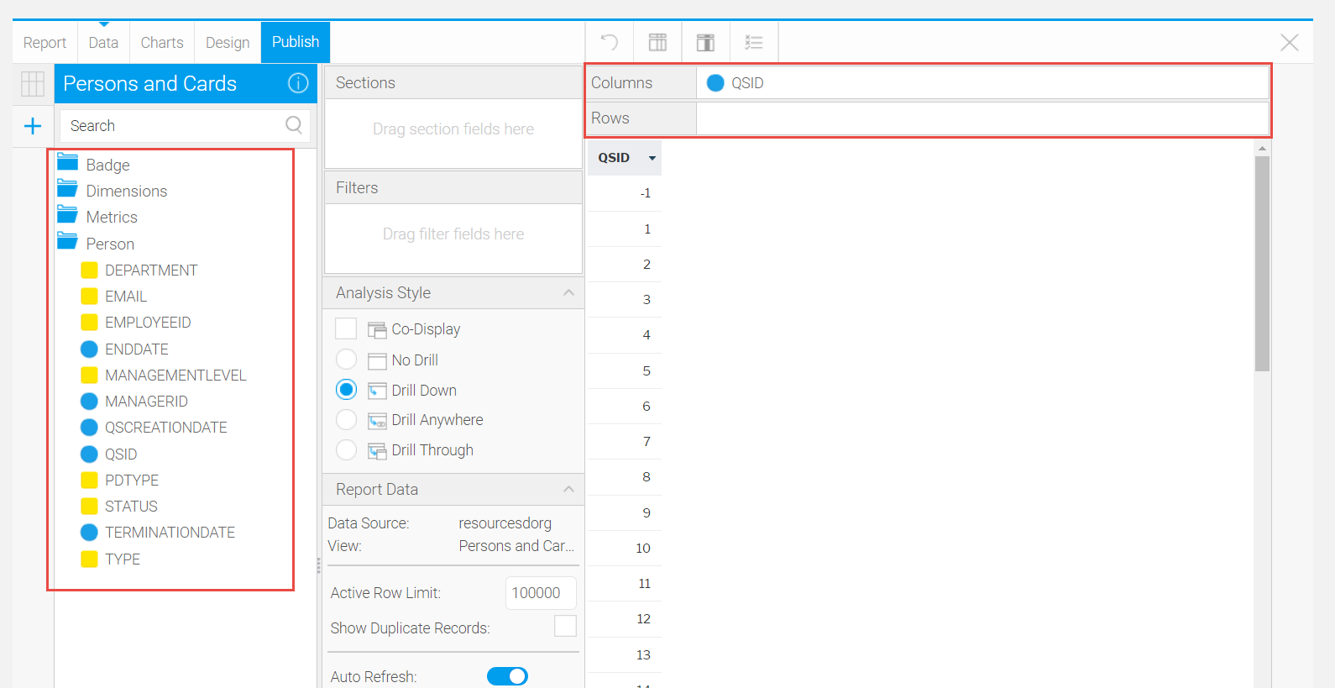The height and width of the screenshot is (688, 1335).
Task: Click the resourcesdorg data source value
Action: click(x=505, y=523)
